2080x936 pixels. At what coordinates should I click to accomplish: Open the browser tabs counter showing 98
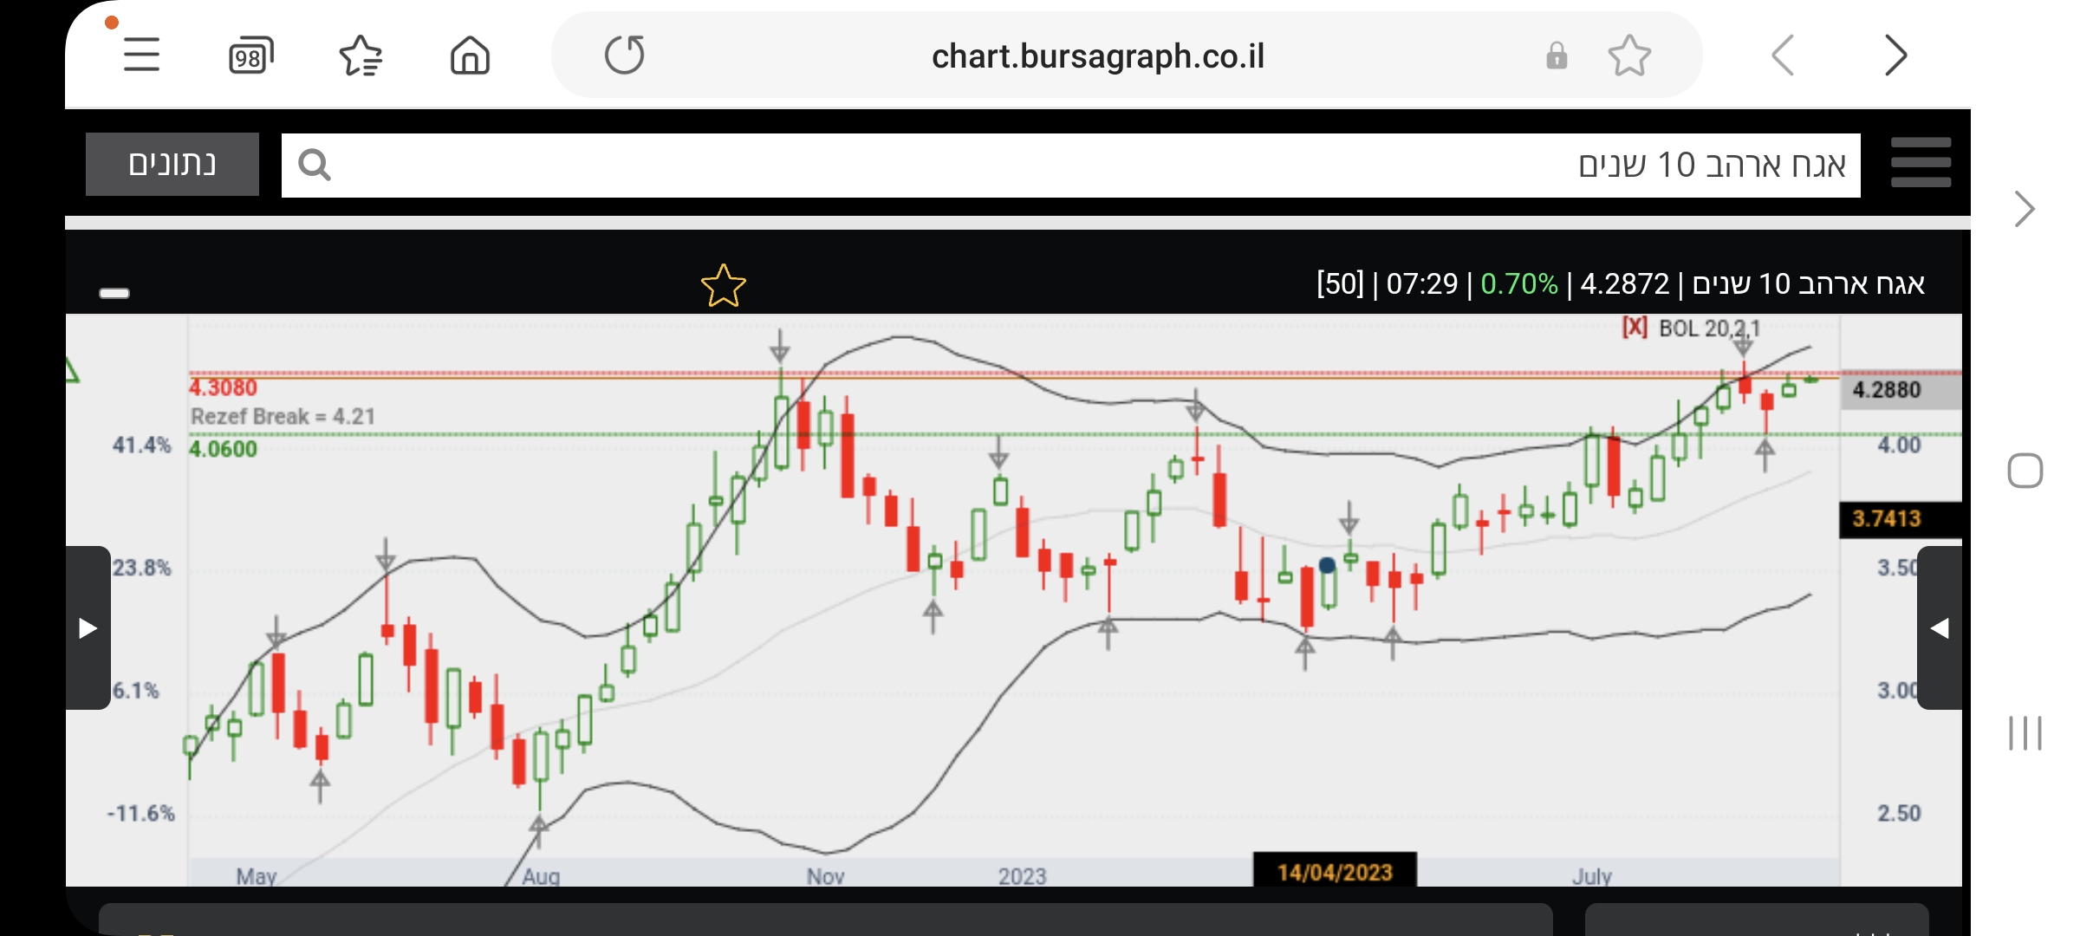250,56
